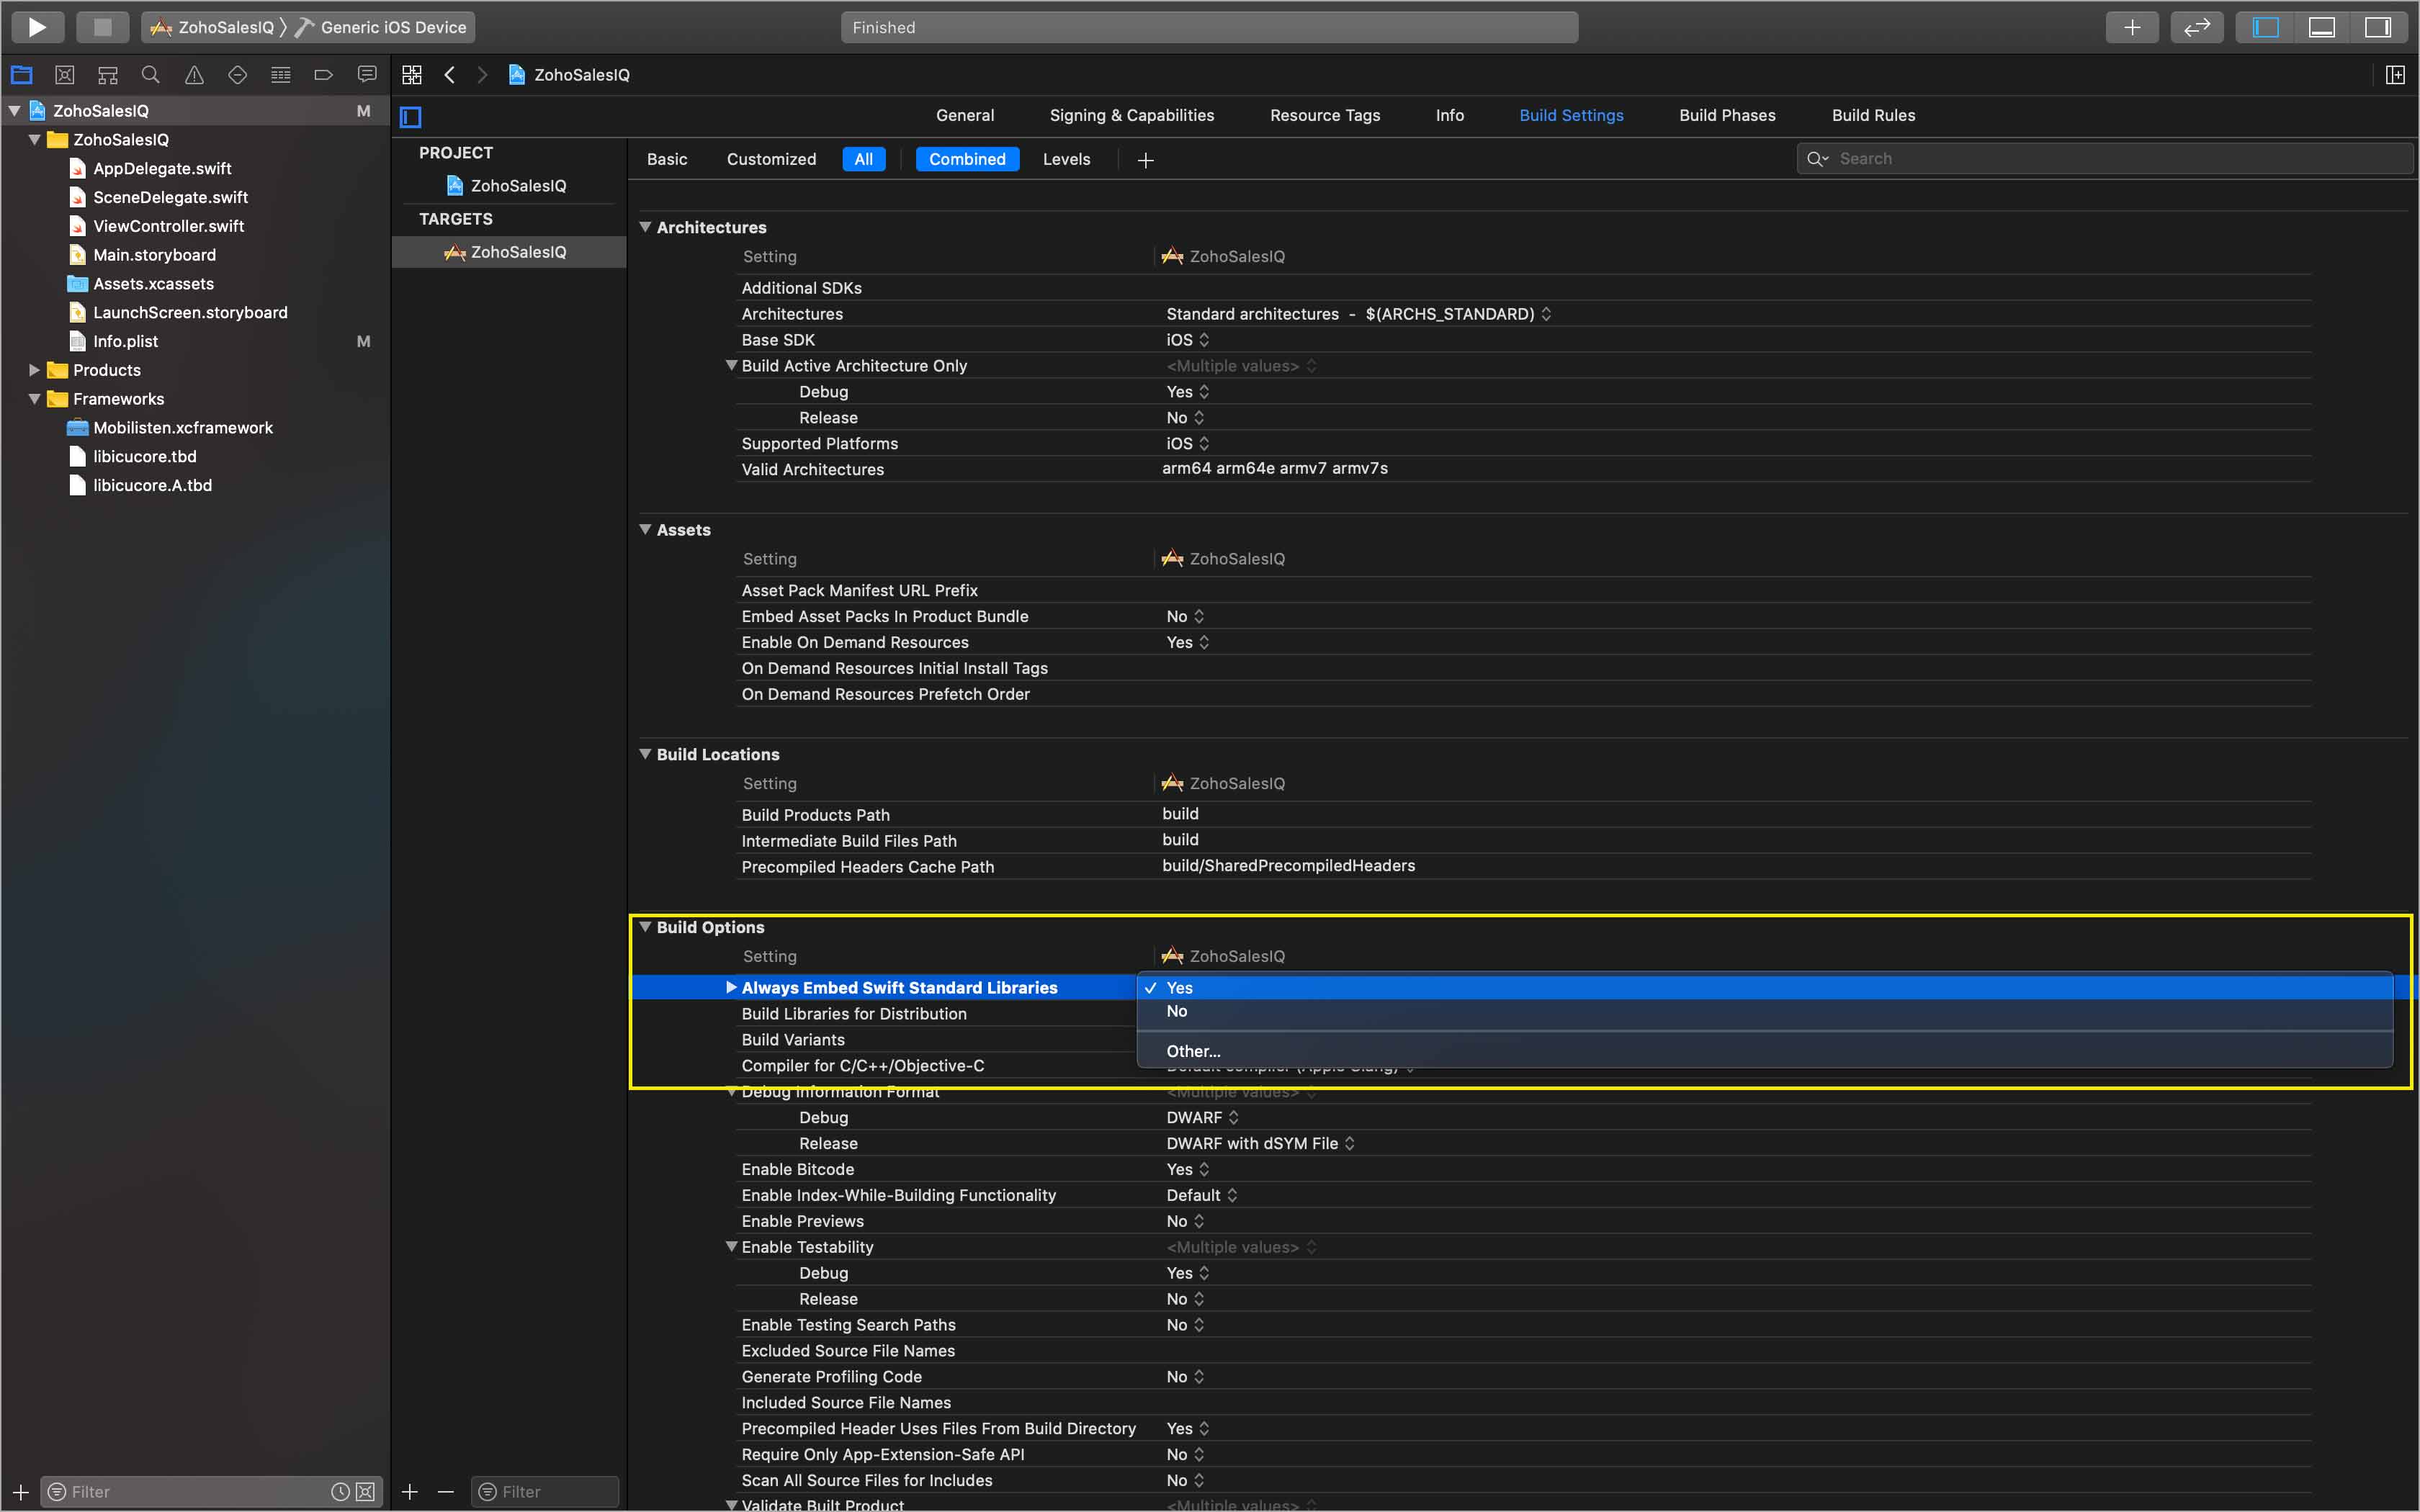
Task: Switch to Signing & Capabilities tab
Action: 1132,115
